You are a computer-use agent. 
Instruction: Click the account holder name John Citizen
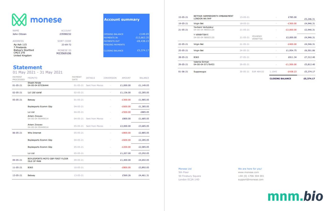tap(19, 34)
